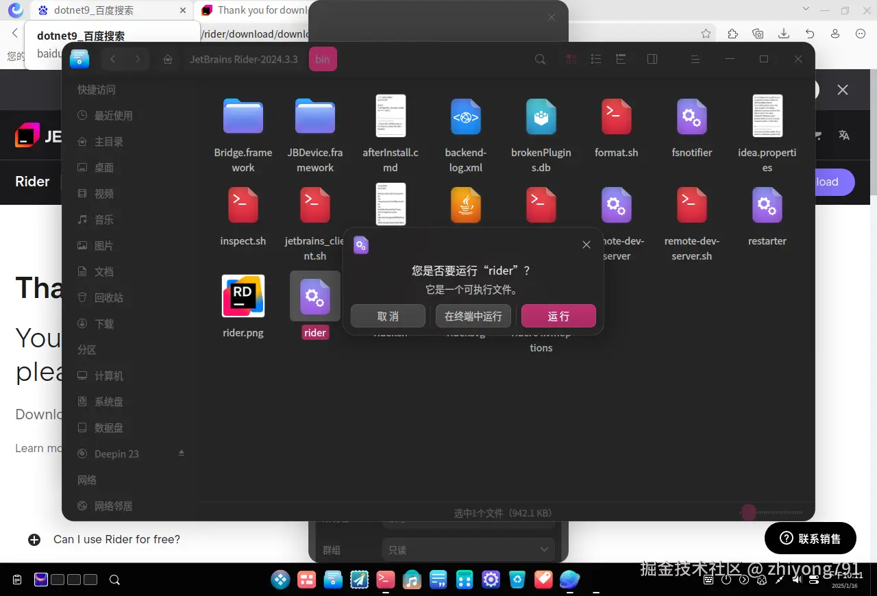This screenshot has width=877, height=596.
Task: Select the backend-log.xml file icon
Action: coord(466,116)
